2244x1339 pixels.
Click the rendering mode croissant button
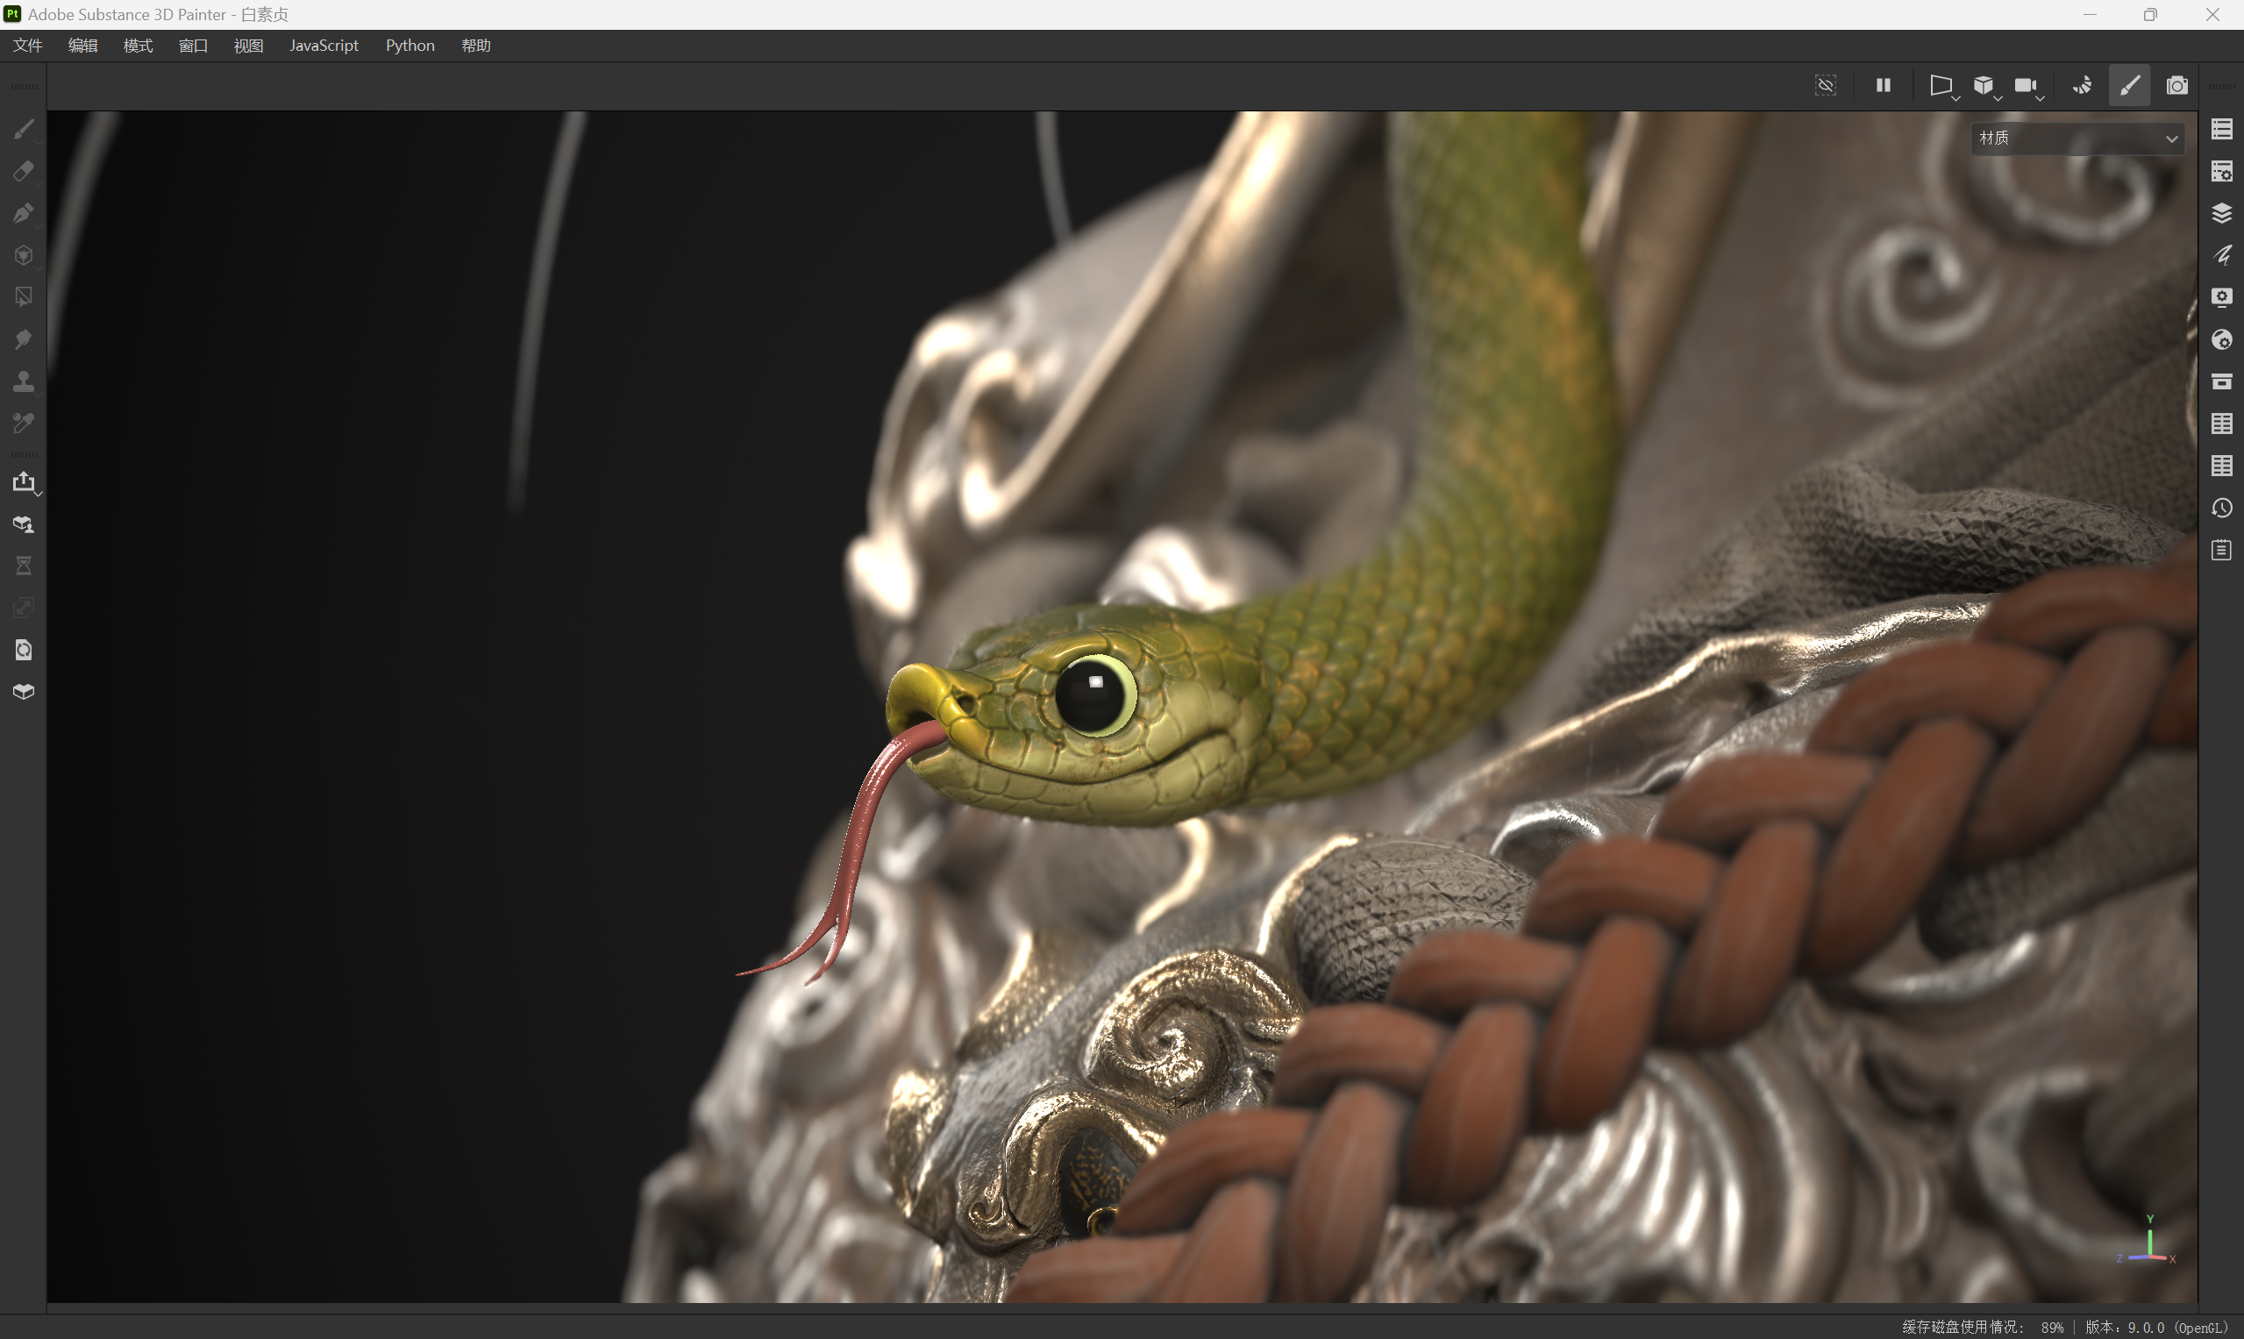tap(2083, 86)
